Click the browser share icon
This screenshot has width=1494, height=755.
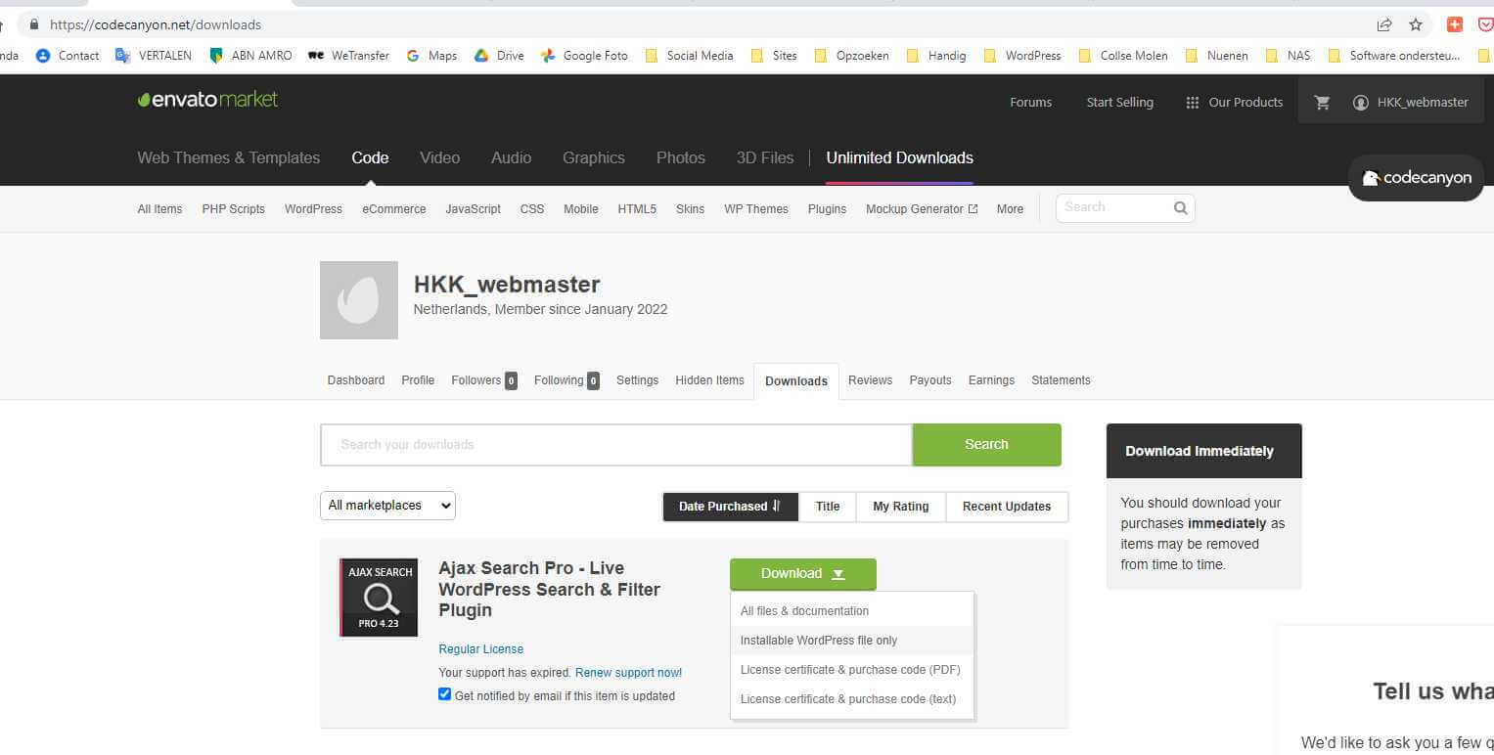pyautogui.click(x=1383, y=24)
